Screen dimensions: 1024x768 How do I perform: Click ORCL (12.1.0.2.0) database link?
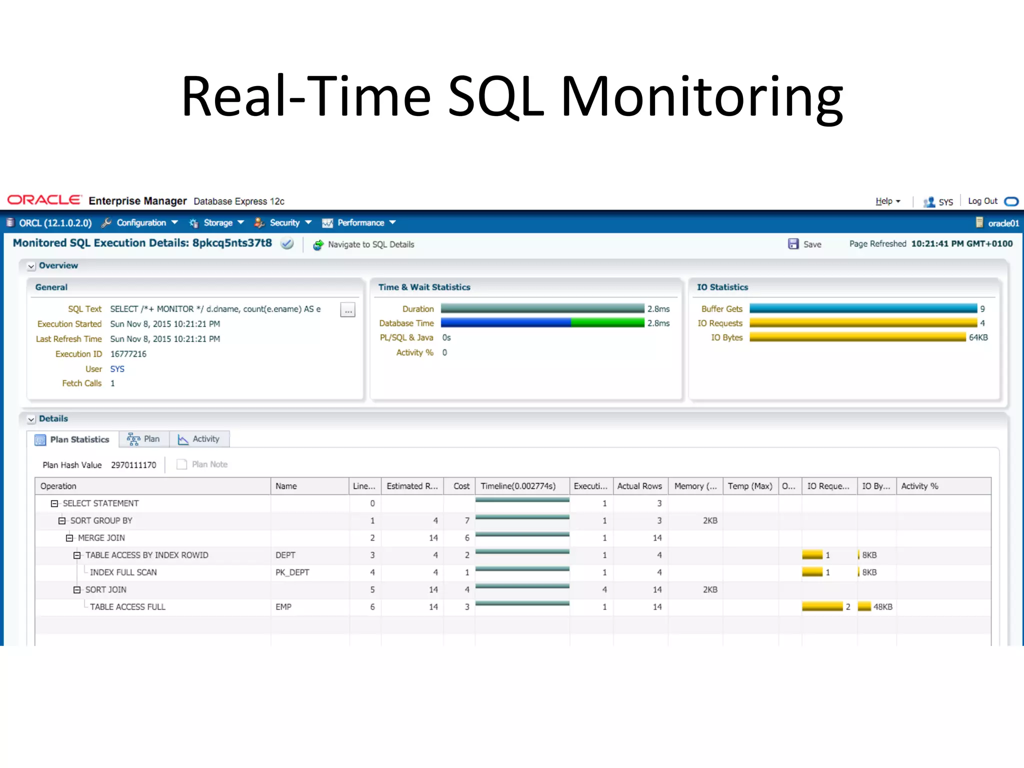(55, 223)
